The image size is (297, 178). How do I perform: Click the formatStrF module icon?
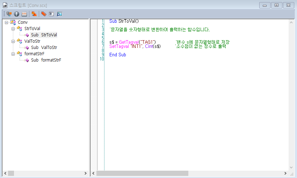pos(20,54)
